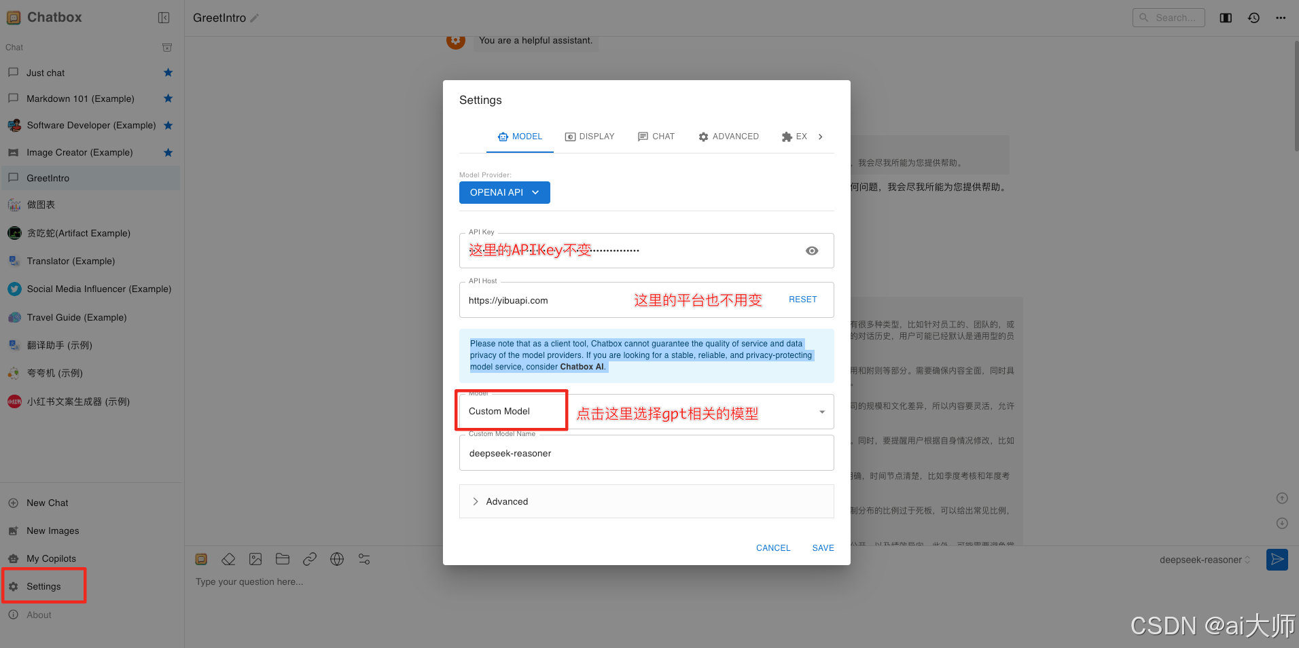
Task: Attach a link via chain icon
Action: pyautogui.click(x=310, y=559)
